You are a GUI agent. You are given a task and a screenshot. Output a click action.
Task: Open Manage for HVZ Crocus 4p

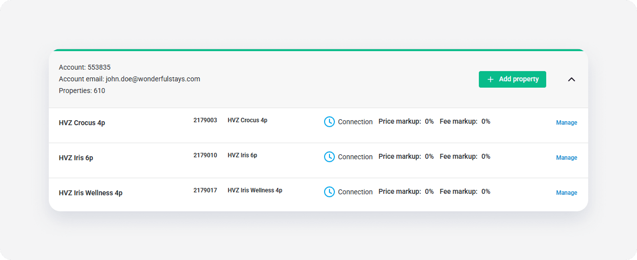click(567, 123)
